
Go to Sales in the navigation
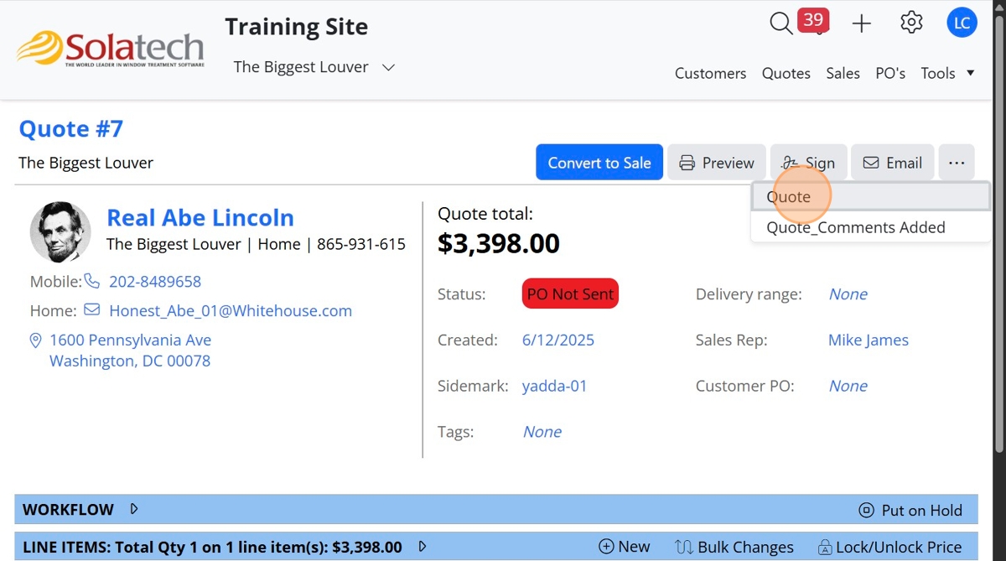pyautogui.click(x=843, y=73)
